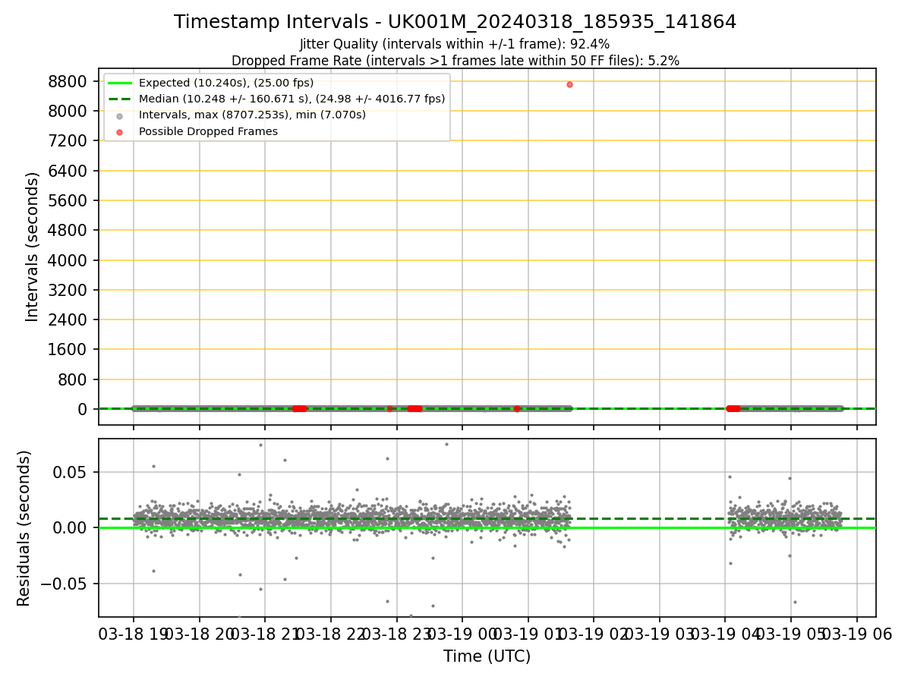This screenshot has height=683, width=911.
Task: Click the 'Residuals (seconds)' y-axis label
Action: pos(24,528)
